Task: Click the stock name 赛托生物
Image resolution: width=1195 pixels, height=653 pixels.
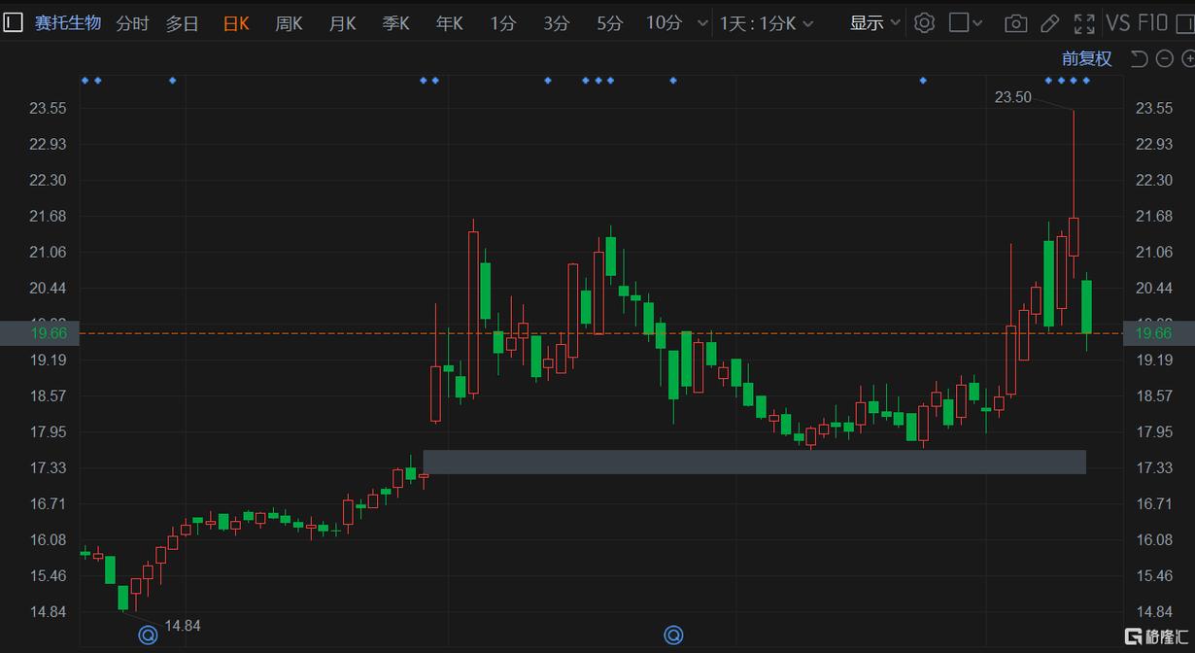Action: (68, 22)
